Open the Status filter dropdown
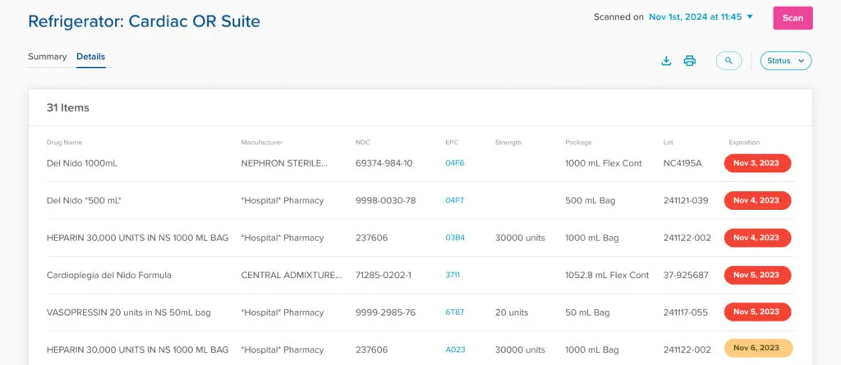This screenshot has height=365, width=841. [785, 61]
